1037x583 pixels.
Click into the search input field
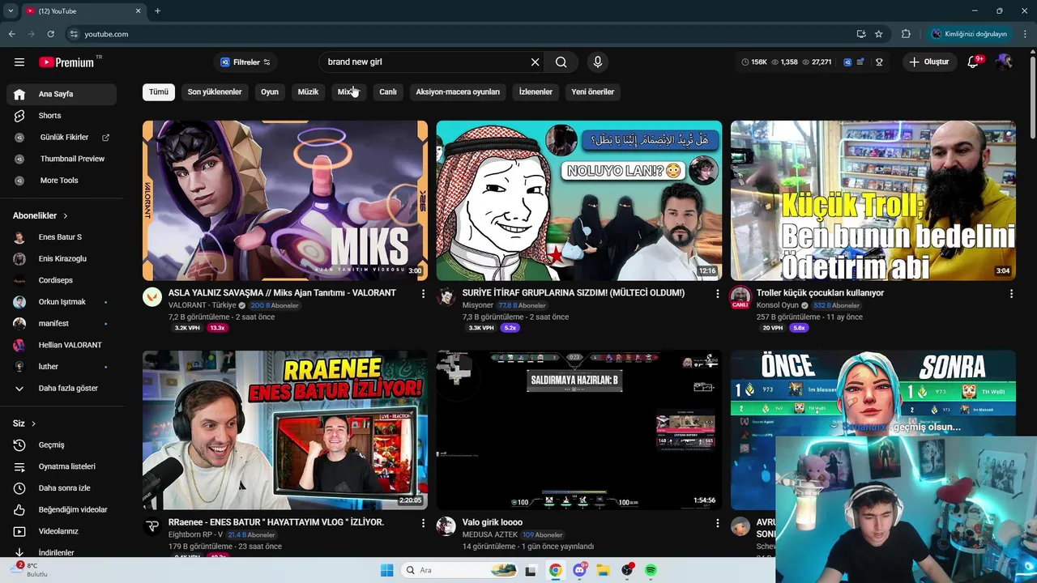point(425,62)
